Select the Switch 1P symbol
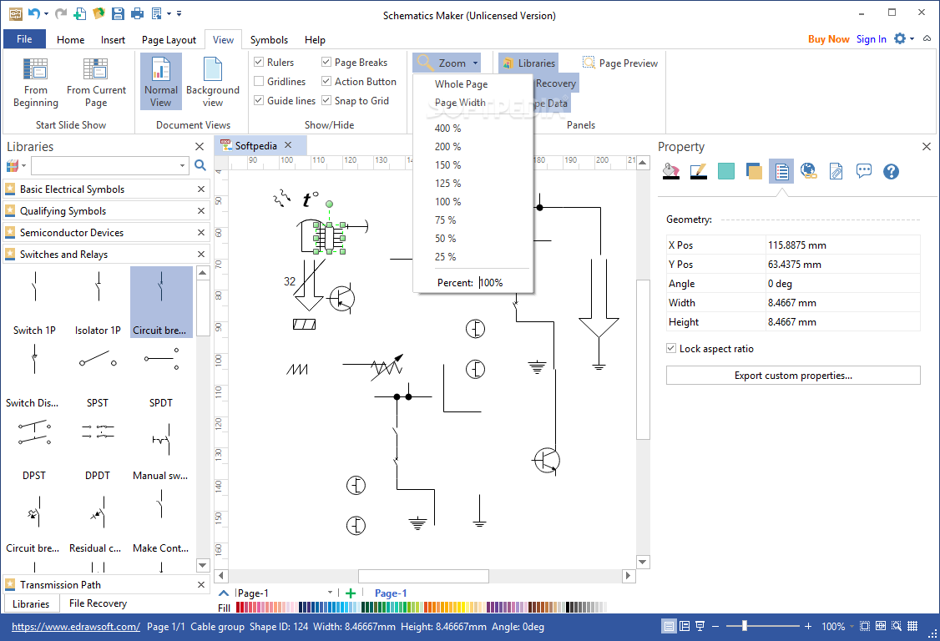 [34, 302]
